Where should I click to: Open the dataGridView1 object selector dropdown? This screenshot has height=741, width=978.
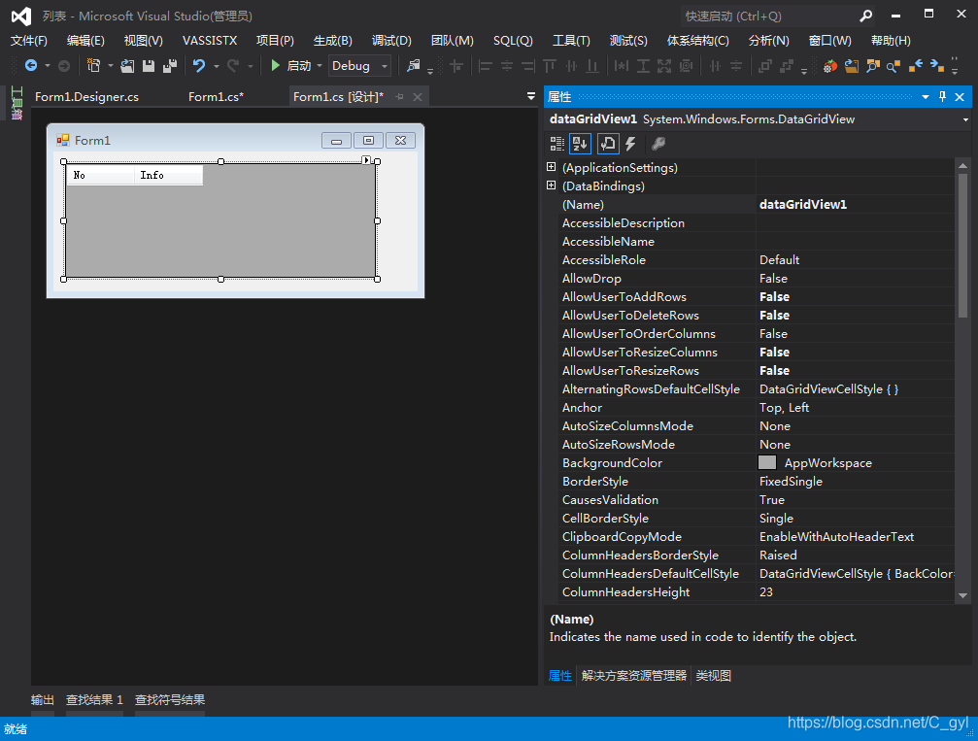(x=965, y=119)
